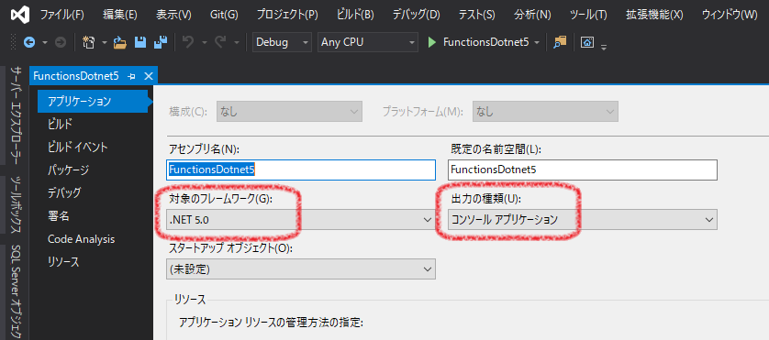Open the 拡張機能(X) menu
This screenshot has height=340, width=769.
[654, 15]
